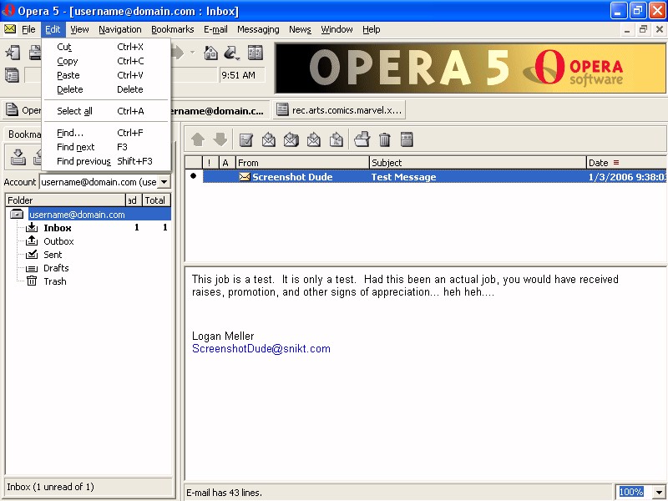Click the account cabinet icon for username@domain.com
The height and width of the screenshot is (501, 668).
pos(17,214)
